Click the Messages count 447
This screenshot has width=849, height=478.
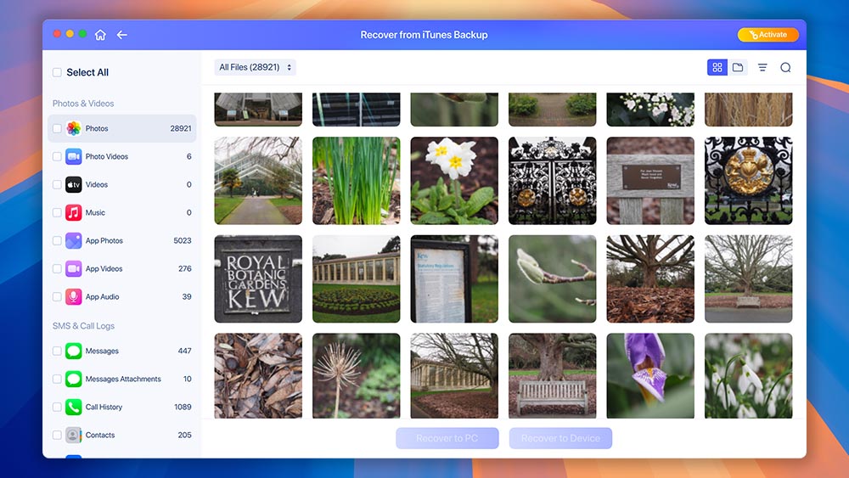point(184,351)
